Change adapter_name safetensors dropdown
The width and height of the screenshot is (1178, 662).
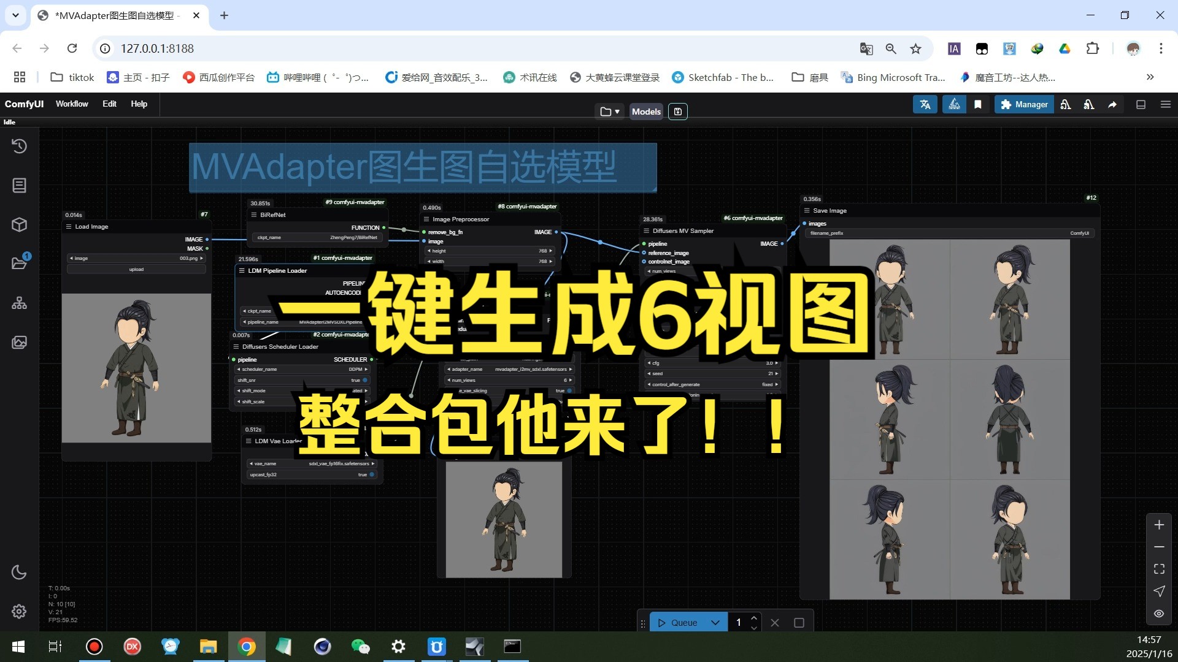click(x=509, y=370)
